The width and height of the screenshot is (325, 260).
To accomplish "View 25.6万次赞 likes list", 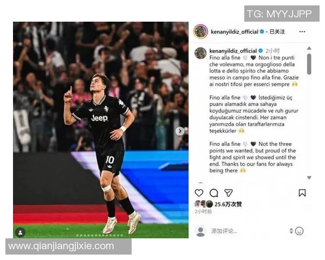I will point(228,204).
